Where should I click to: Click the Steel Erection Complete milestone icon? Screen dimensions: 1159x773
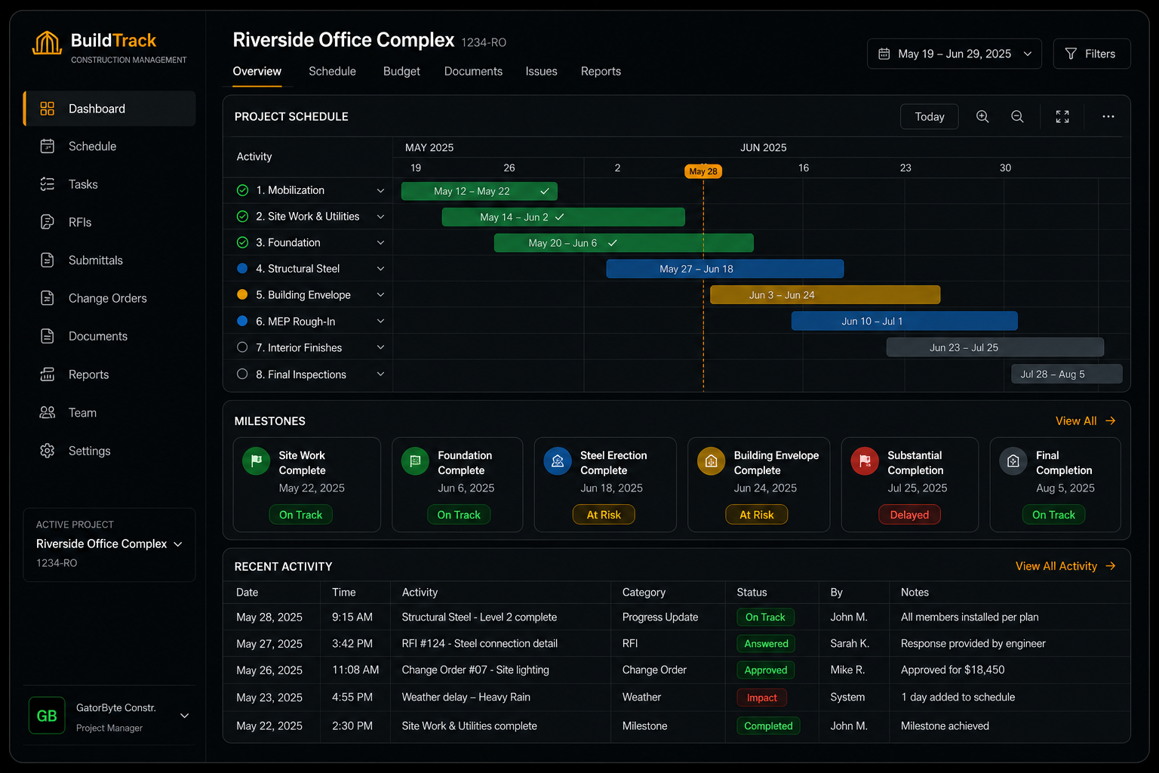click(558, 460)
